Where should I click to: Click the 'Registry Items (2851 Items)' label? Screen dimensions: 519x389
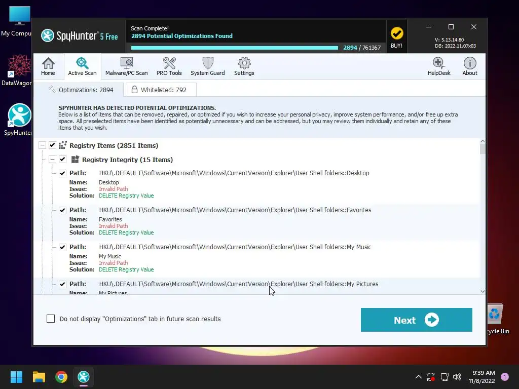pyautogui.click(x=114, y=145)
